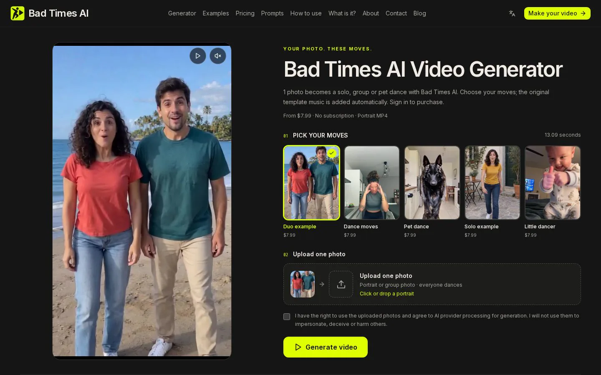601x375 pixels.
Task: Click the Bad Times AI logo icon
Action: [x=18, y=13]
